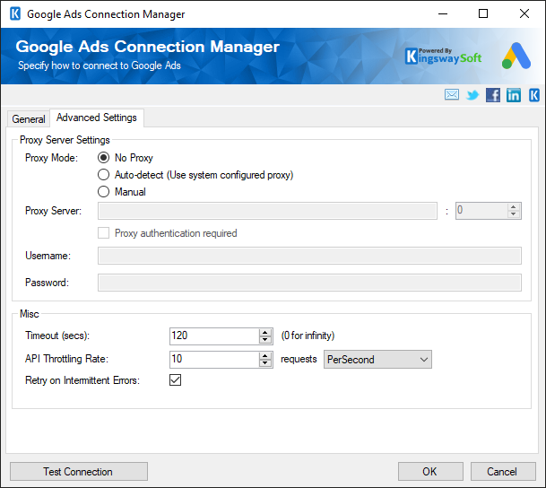Click the KingswaySoft logo in banner
The height and width of the screenshot is (488, 546).
point(444,57)
